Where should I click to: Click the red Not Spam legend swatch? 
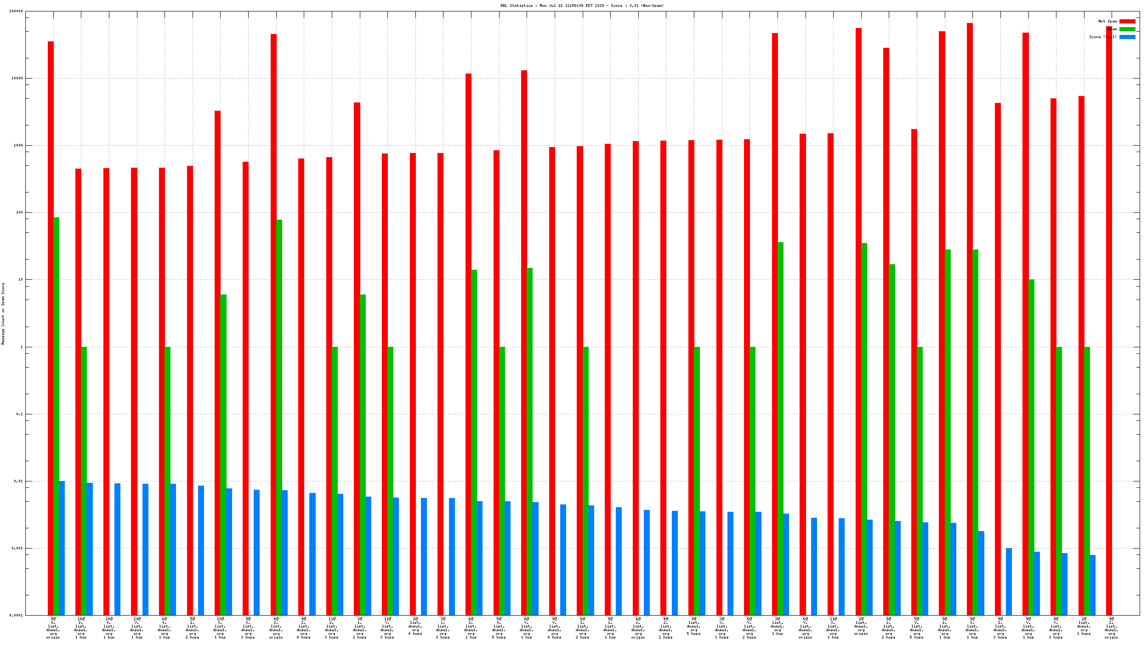pos(1127,21)
